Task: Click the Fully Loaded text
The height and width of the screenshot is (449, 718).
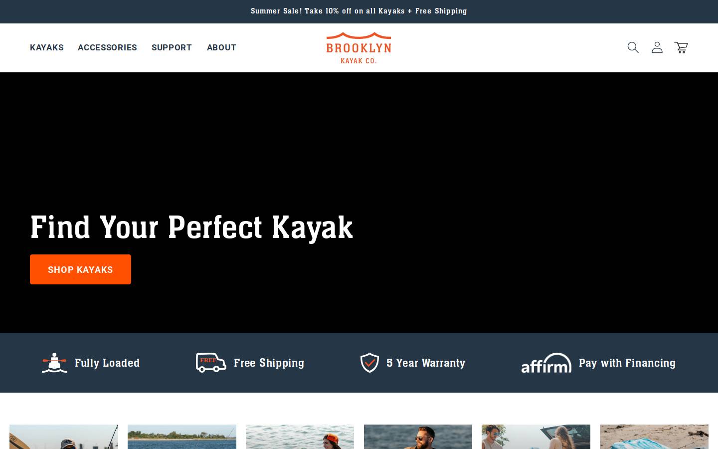Action: pyautogui.click(x=107, y=363)
